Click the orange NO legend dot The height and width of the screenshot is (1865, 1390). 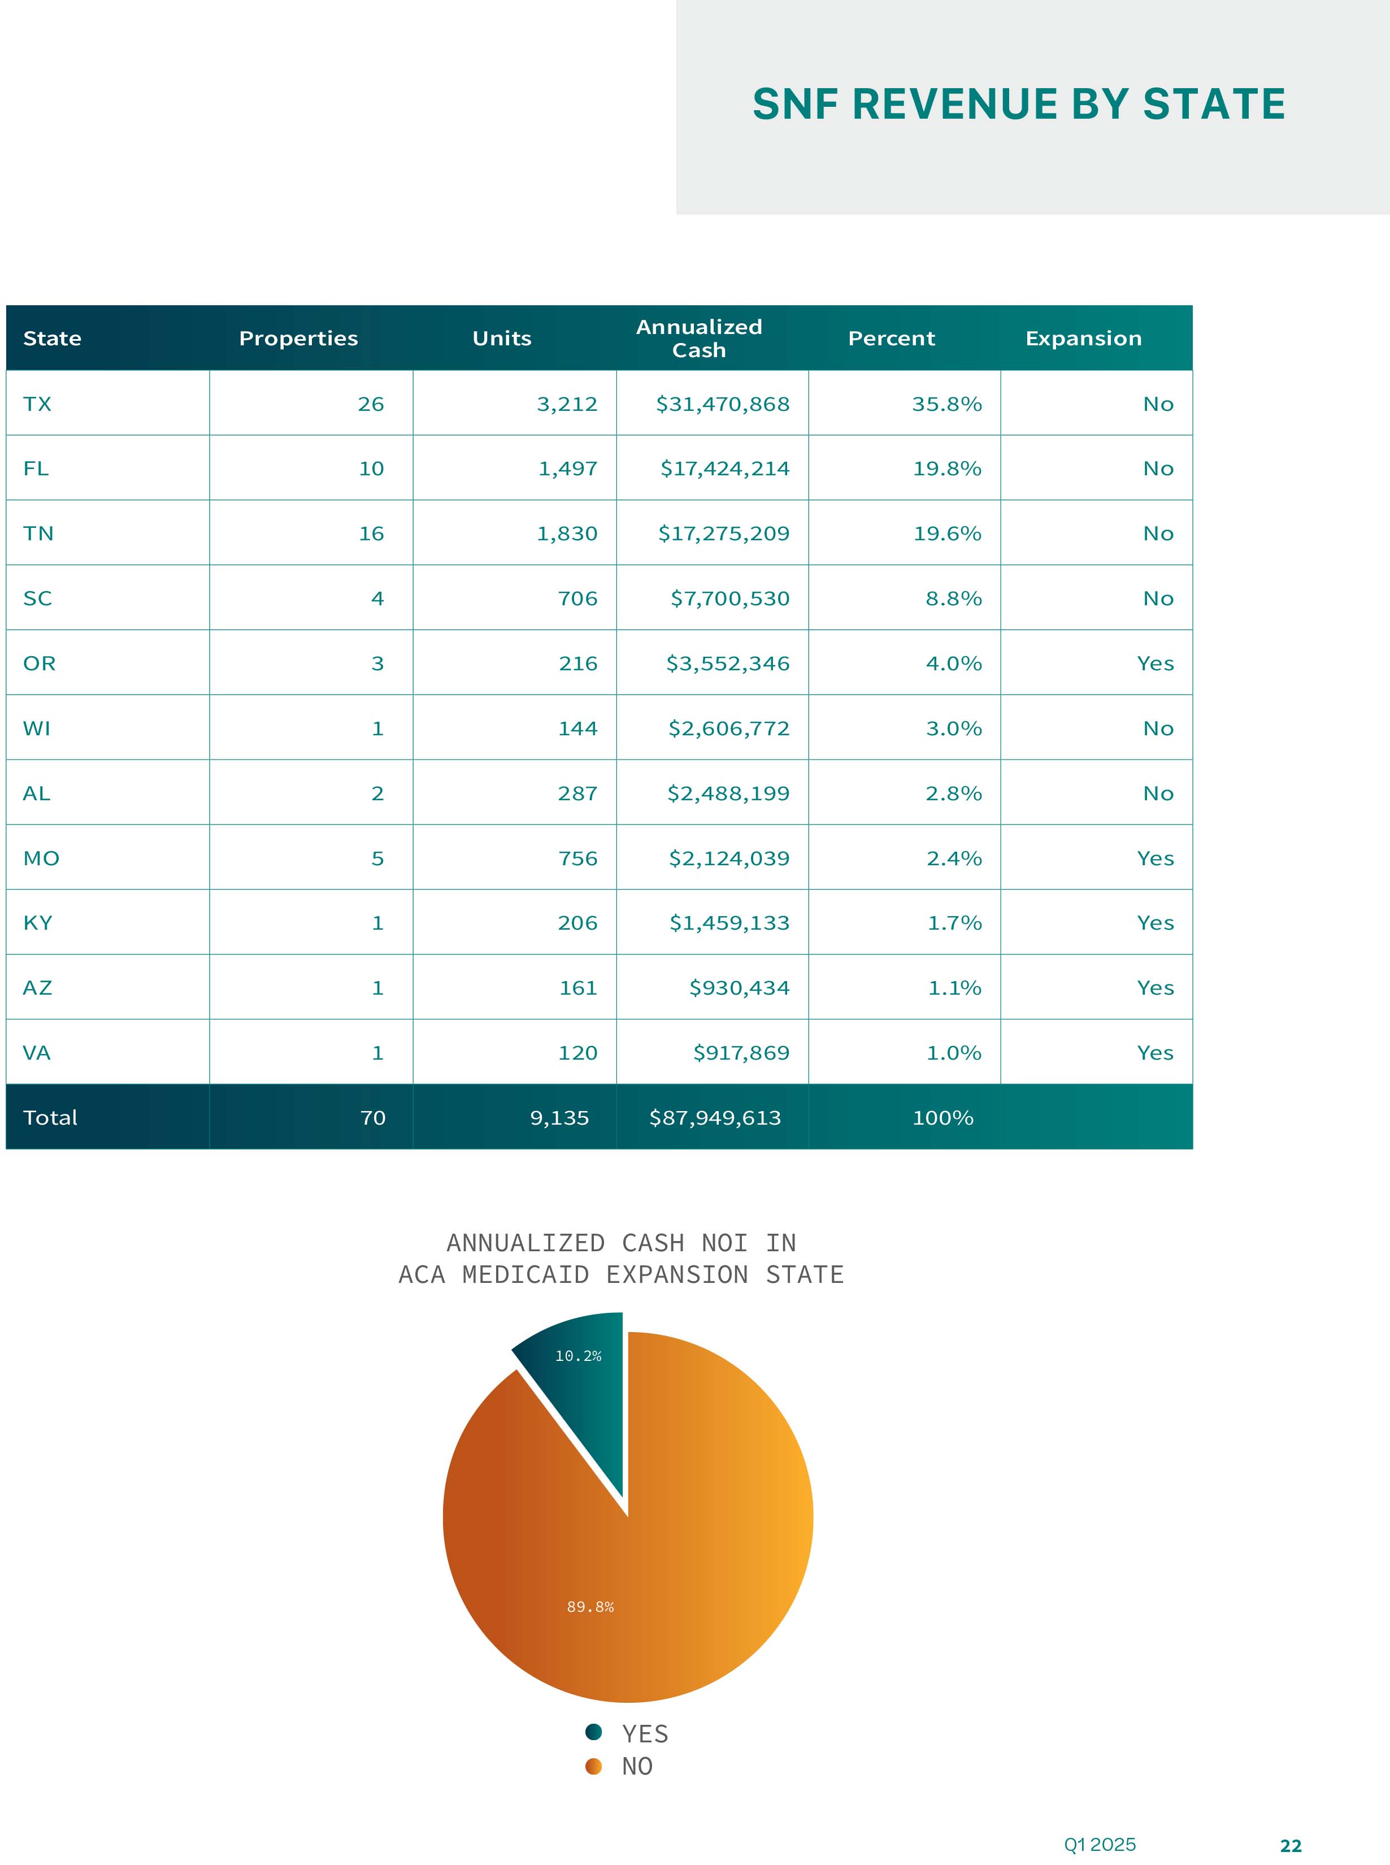click(x=593, y=1766)
